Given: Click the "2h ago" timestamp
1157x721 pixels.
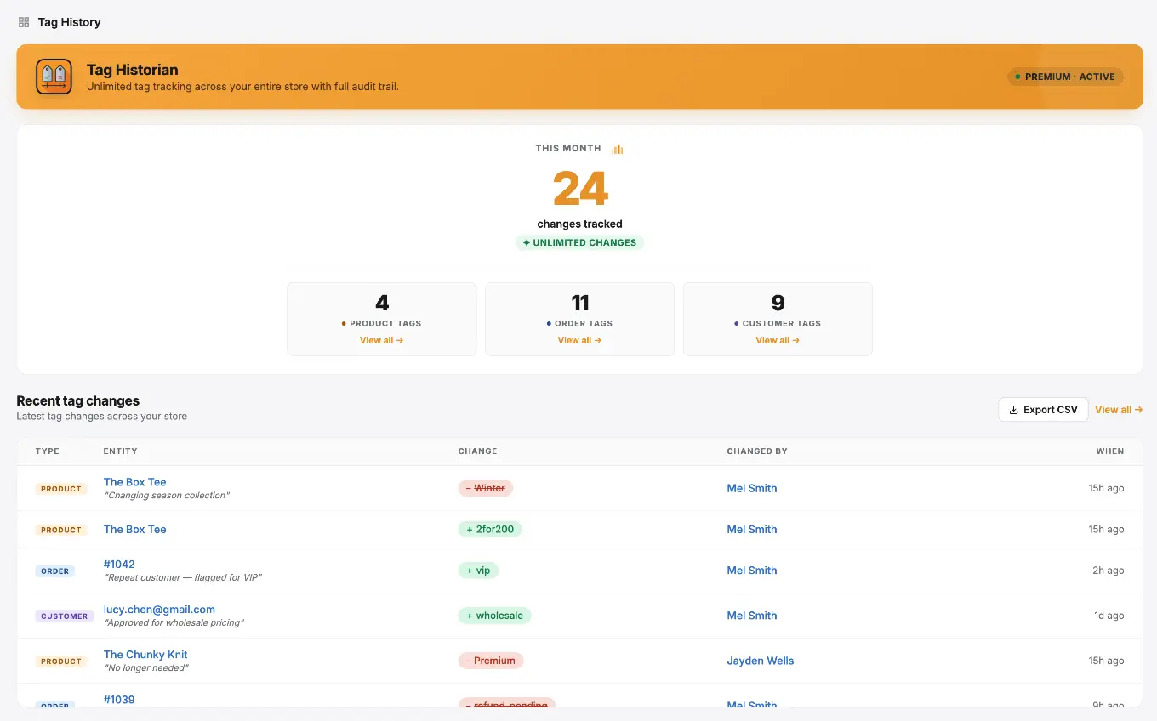Looking at the screenshot, I should point(1109,571).
